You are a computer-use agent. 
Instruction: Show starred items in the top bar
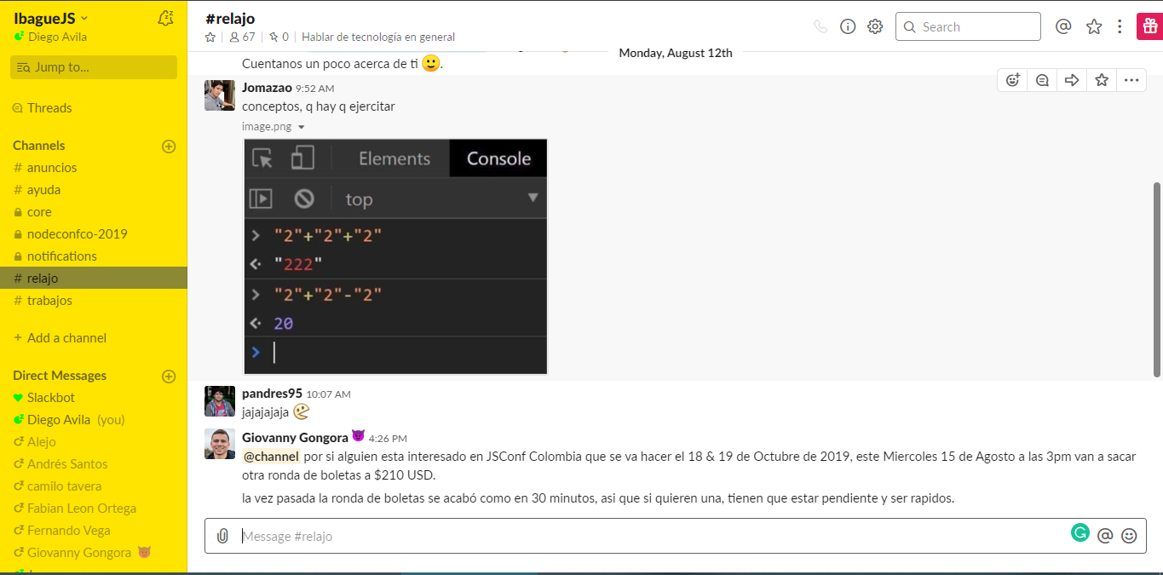1094,26
